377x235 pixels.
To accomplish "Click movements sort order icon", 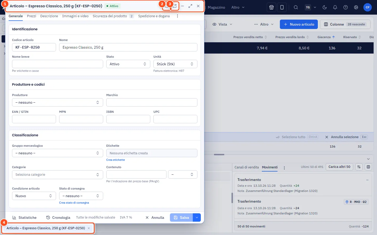I will coord(359,167).
